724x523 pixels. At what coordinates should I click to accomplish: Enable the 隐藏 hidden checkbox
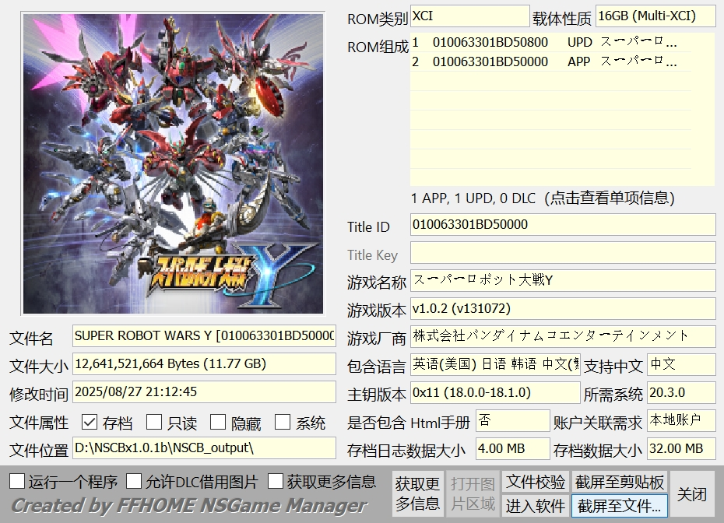click(218, 422)
